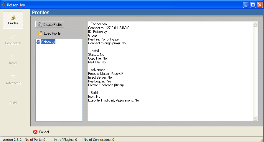This screenshot has width=264, height=142.
Task: Click the scroll down arrow in the details pane
Action: 255,118
